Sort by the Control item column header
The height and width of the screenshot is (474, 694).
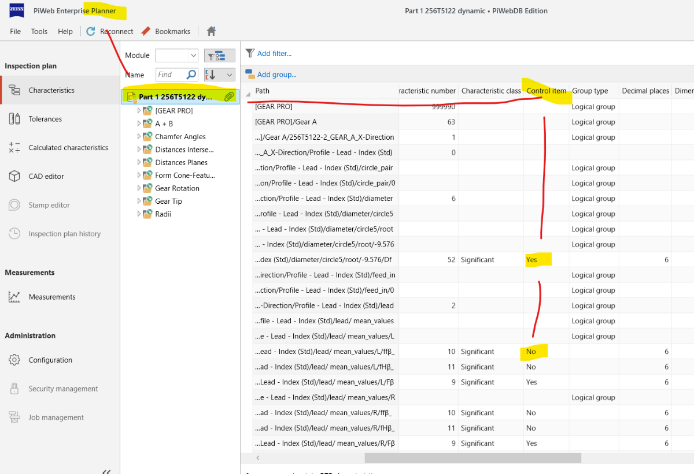click(x=546, y=91)
